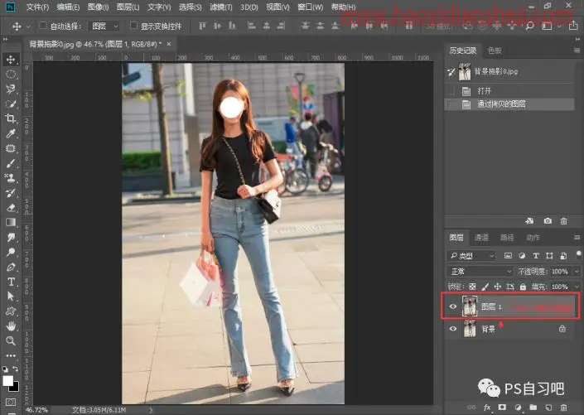This screenshot has width=584, height=415.
Task: Select the Crop tool
Action: (11, 118)
